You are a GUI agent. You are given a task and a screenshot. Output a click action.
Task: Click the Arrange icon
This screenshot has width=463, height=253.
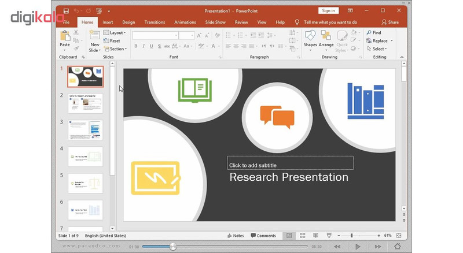click(x=326, y=35)
